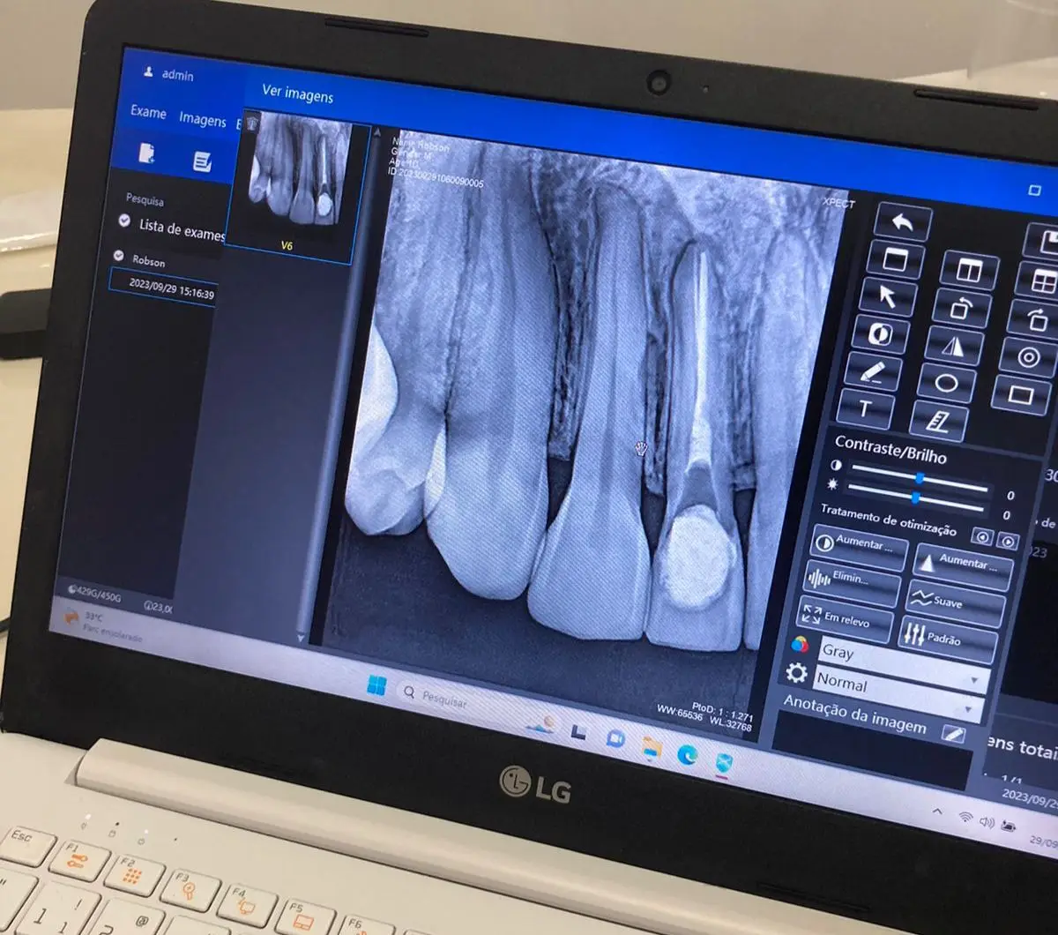Open the Imagens menu
Viewport: 1058px width, 935px height.
(x=203, y=119)
